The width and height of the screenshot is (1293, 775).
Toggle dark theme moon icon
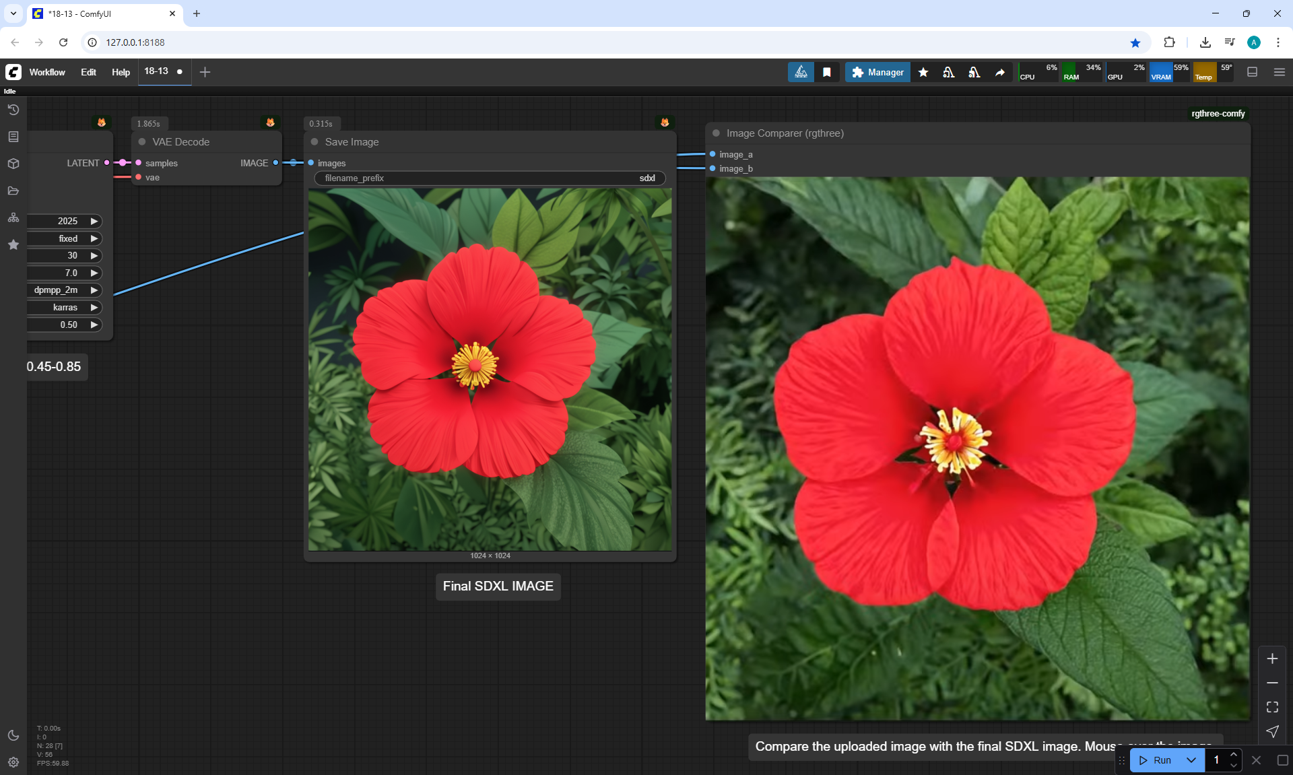tap(13, 735)
